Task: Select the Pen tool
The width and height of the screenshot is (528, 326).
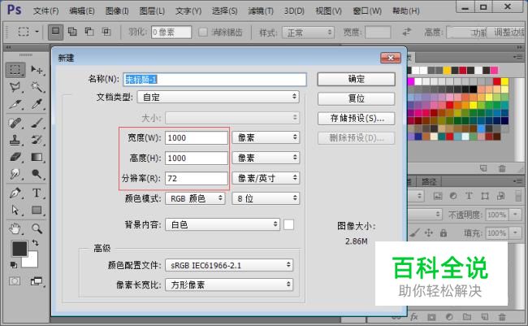Action: (15, 193)
